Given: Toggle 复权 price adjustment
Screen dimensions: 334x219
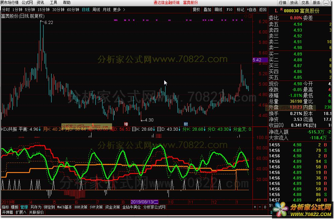Looking at the screenshot, I should click(196, 10).
